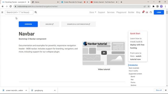The width and height of the screenshot is (168, 94).
Task: Select the Overview tab button
Action: coord(28,24)
